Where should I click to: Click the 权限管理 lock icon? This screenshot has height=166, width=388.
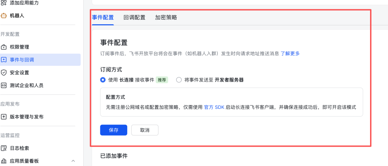pos(4,47)
